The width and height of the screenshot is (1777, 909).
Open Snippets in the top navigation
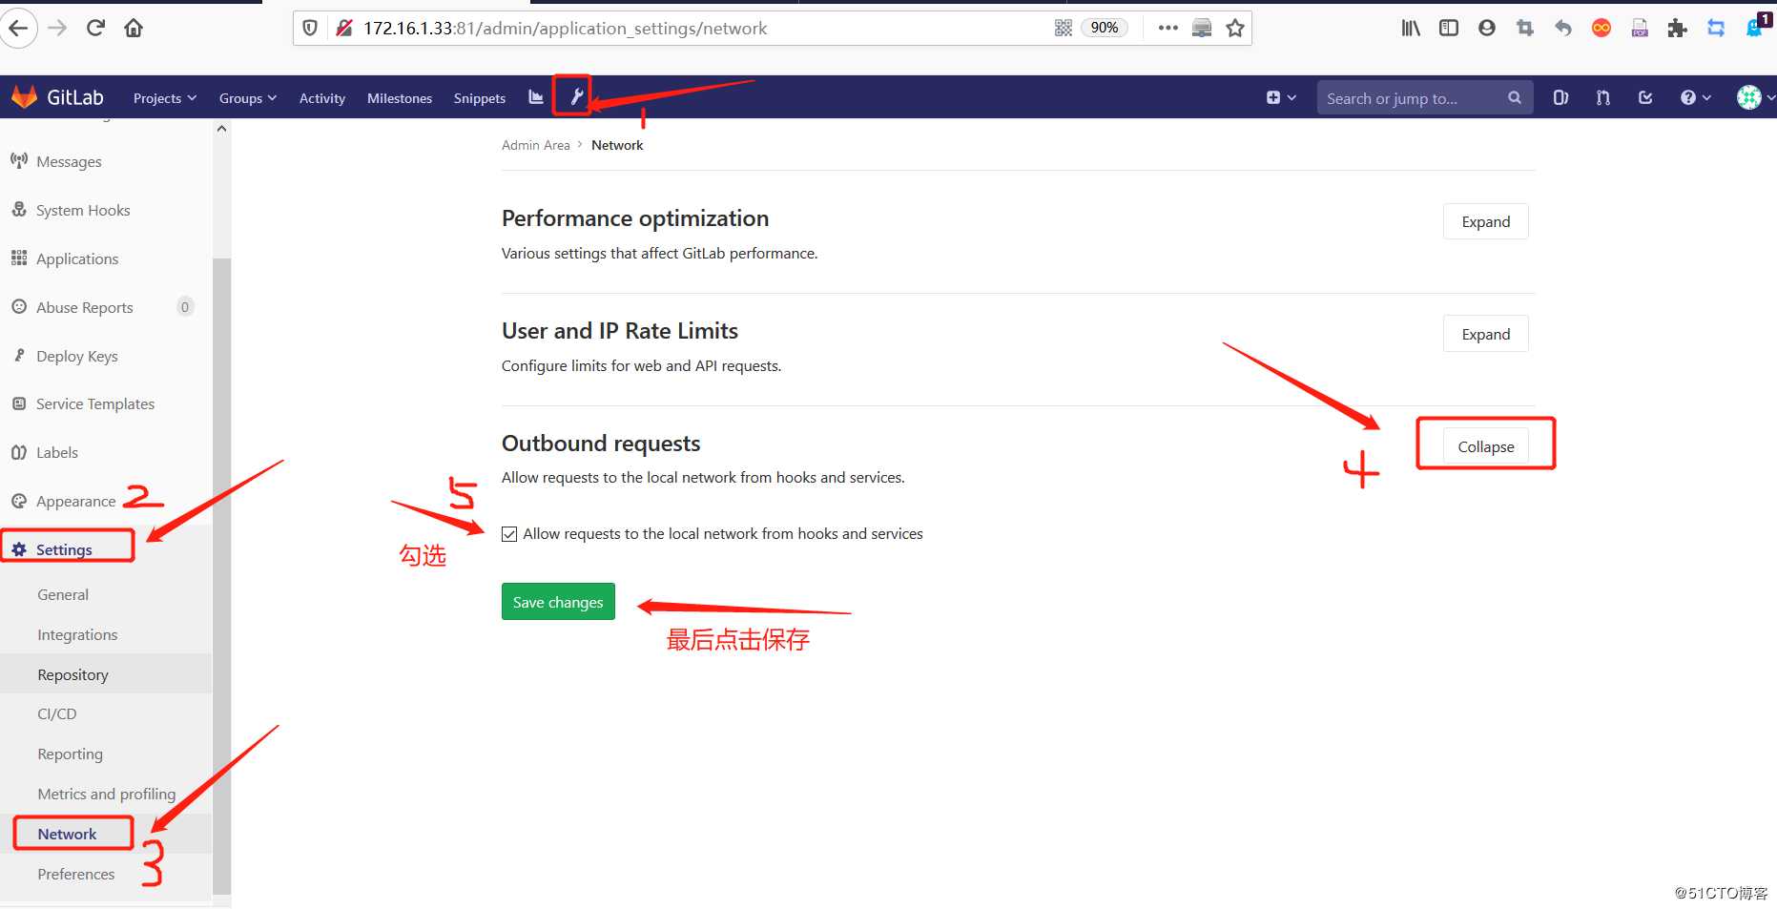pos(480,98)
